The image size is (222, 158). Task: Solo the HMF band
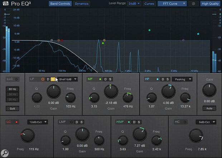(x=139, y=122)
